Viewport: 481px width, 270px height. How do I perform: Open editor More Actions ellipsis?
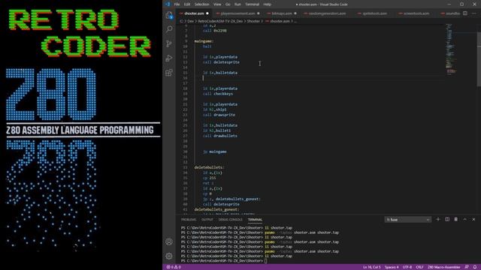click(x=474, y=13)
